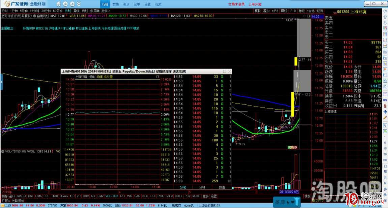Click the 污水处理 concept link
This screenshot has height=208, width=388.
coord(107,28)
